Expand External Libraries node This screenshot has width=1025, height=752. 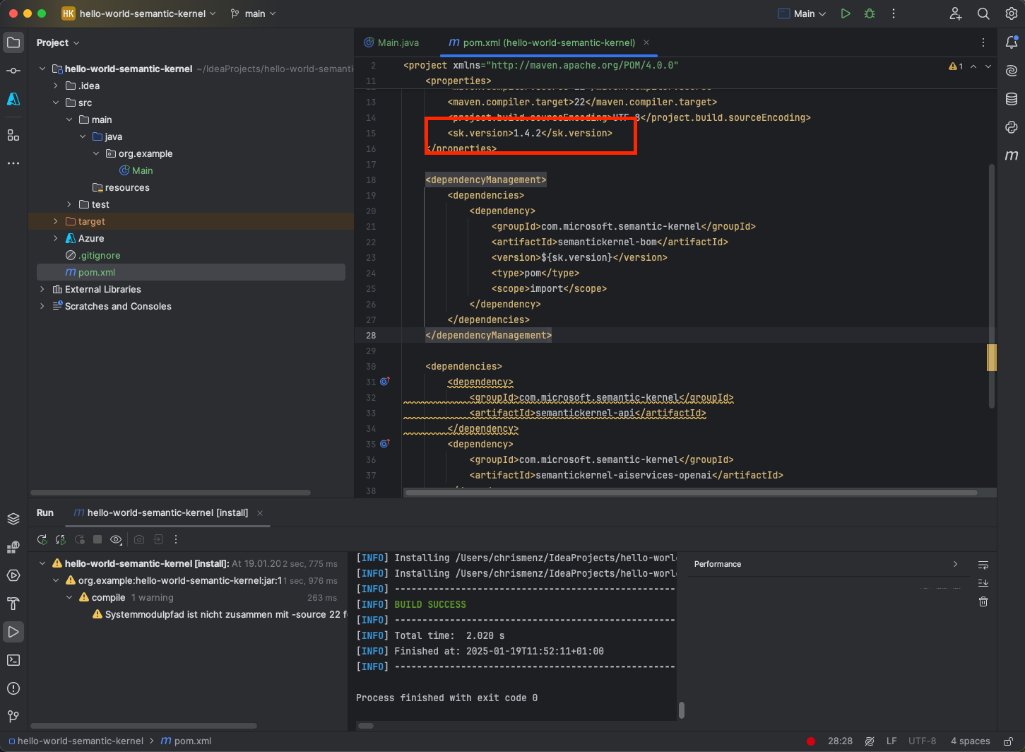(42, 289)
